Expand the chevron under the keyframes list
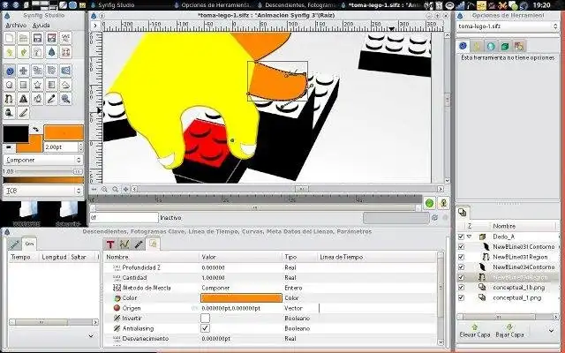The width and height of the screenshot is (565, 353). pyautogui.click(x=91, y=335)
